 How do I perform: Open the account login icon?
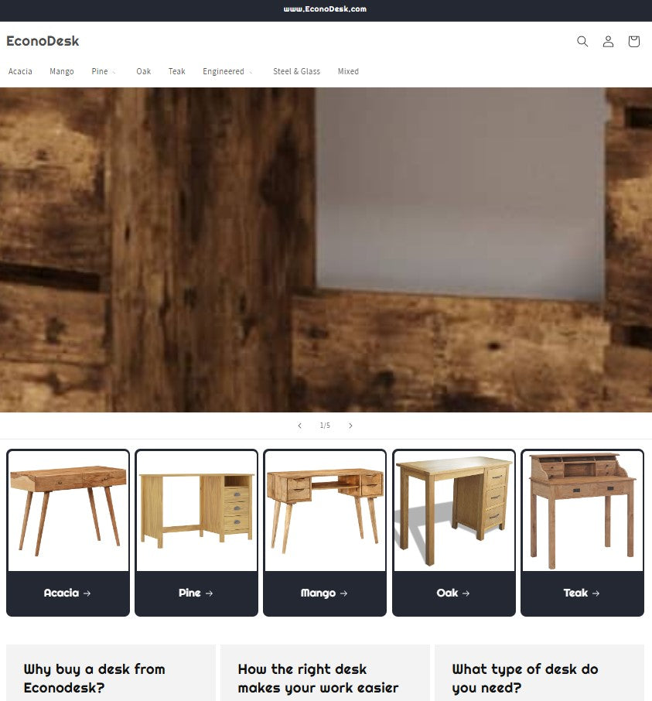pos(608,42)
